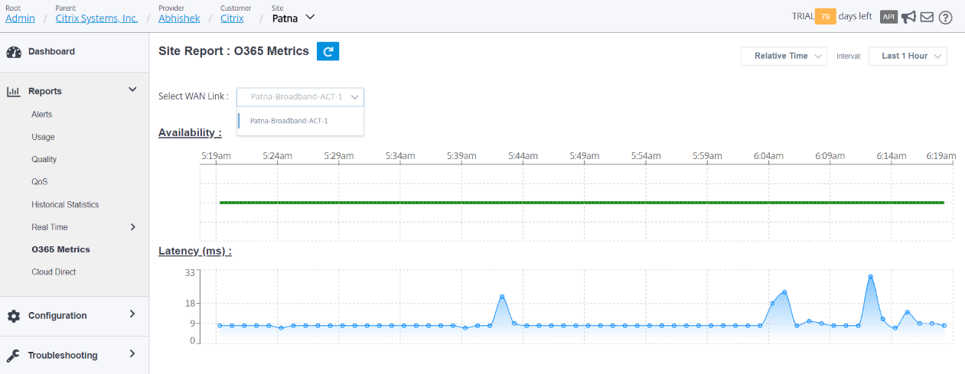Image resolution: width=965 pixels, height=374 pixels.
Task: Click the 33 latency axis value
Action: click(x=190, y=272)
